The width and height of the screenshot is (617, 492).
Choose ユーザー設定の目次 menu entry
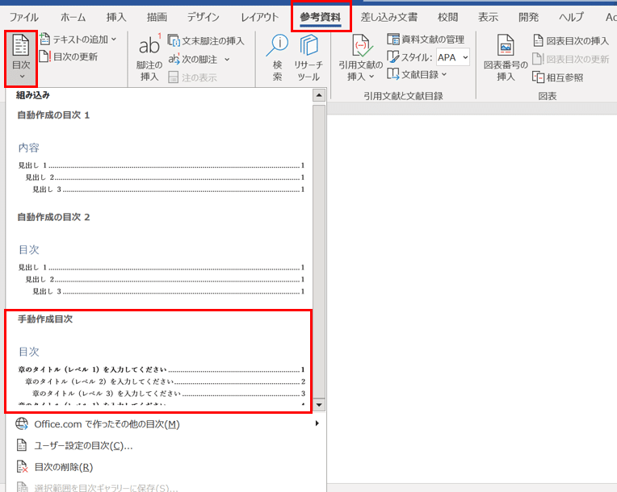coord(83,445)
